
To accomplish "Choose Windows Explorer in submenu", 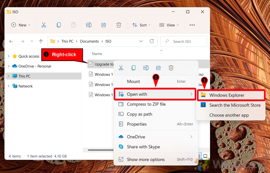I will pyautogui.click(x=231, y=95).
